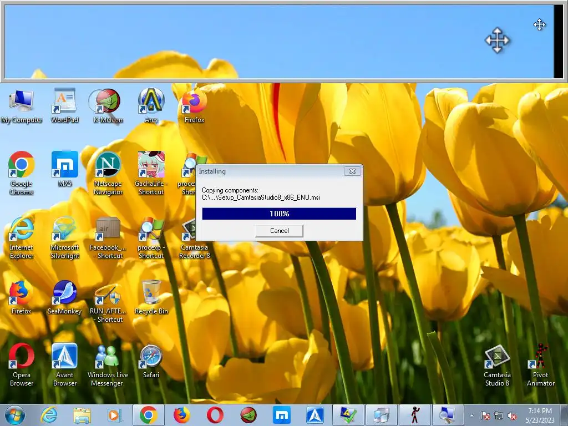Screen dimensions: 568x426
Task: Open the Action Center flag icon
Action: coord(485,416)
